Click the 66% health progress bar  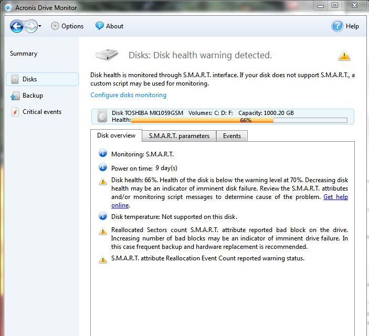[x=239, y=120]
